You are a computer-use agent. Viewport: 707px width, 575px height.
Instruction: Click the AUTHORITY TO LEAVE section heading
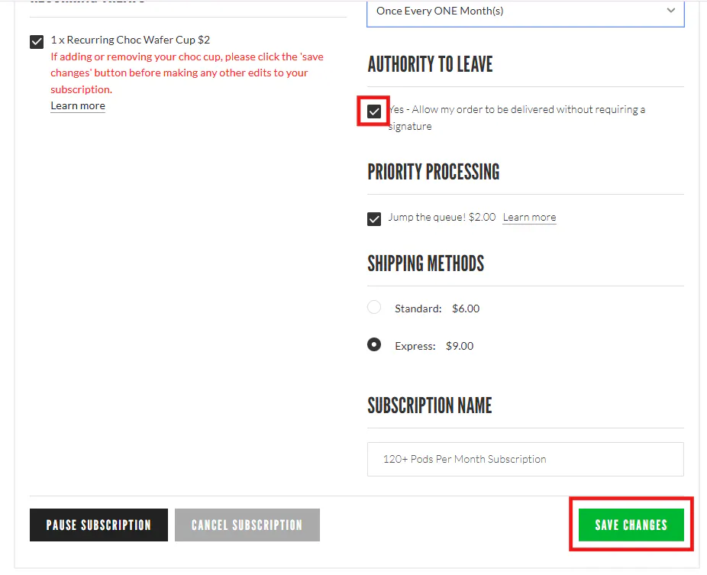pyautogui.click(x=430, y=64)
